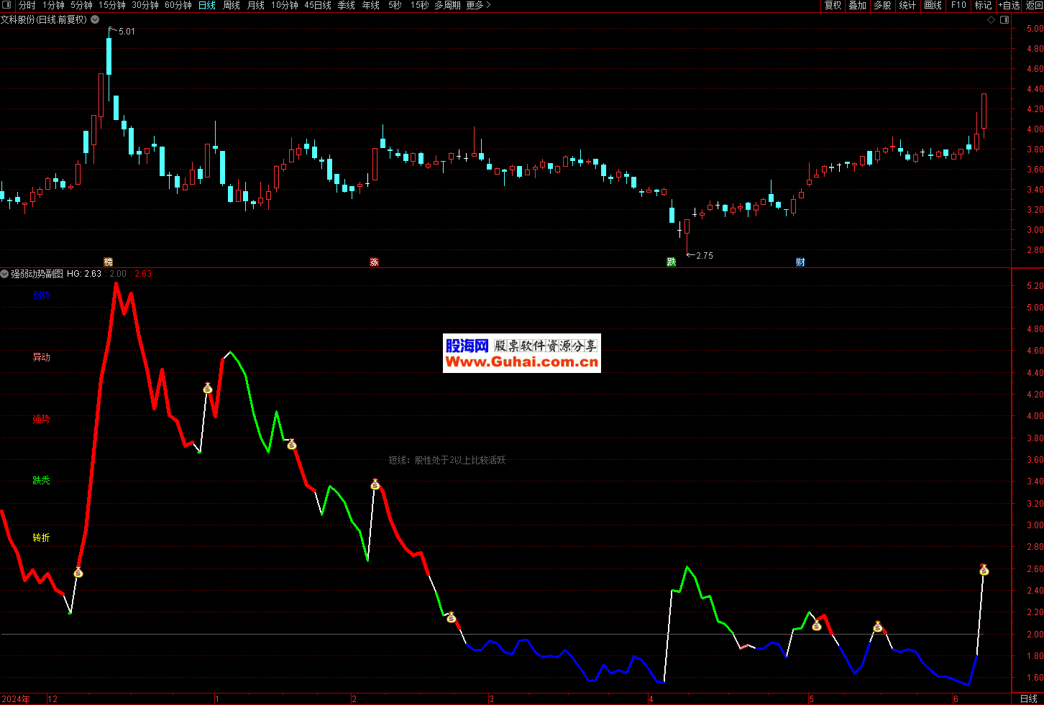This screenshot has width=1044, height=705.
Task: Click the diamond marker icon above price axis
Action: click(x=991, y=20)
